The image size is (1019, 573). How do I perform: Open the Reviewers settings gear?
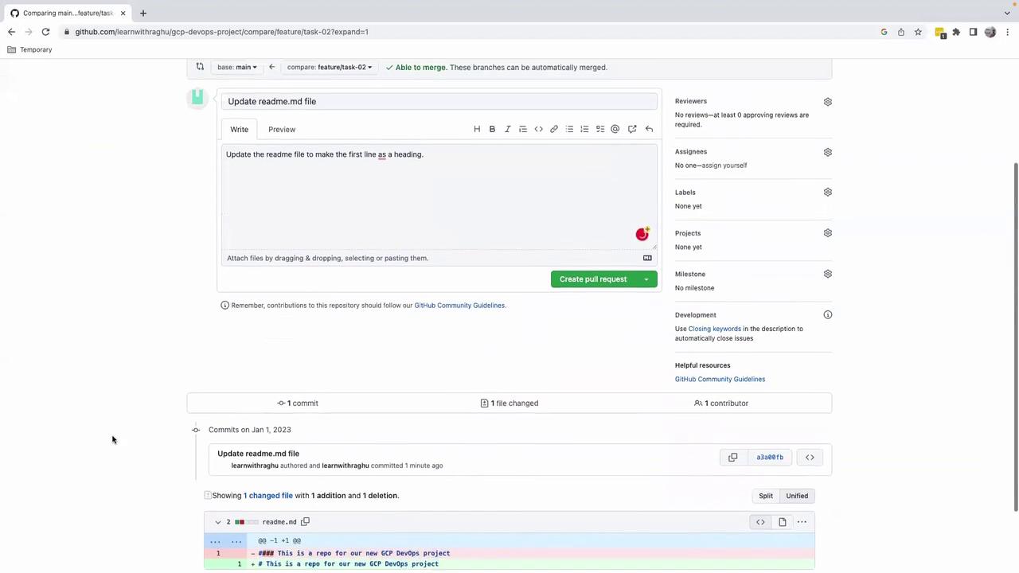coord(828,102)
